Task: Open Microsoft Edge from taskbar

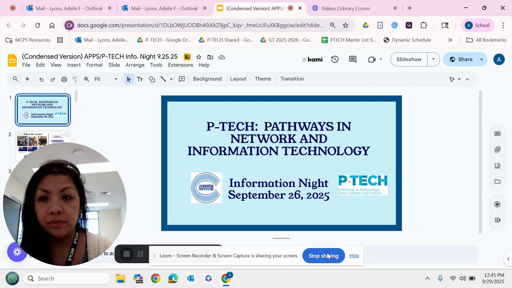Action: coord(173,278)
